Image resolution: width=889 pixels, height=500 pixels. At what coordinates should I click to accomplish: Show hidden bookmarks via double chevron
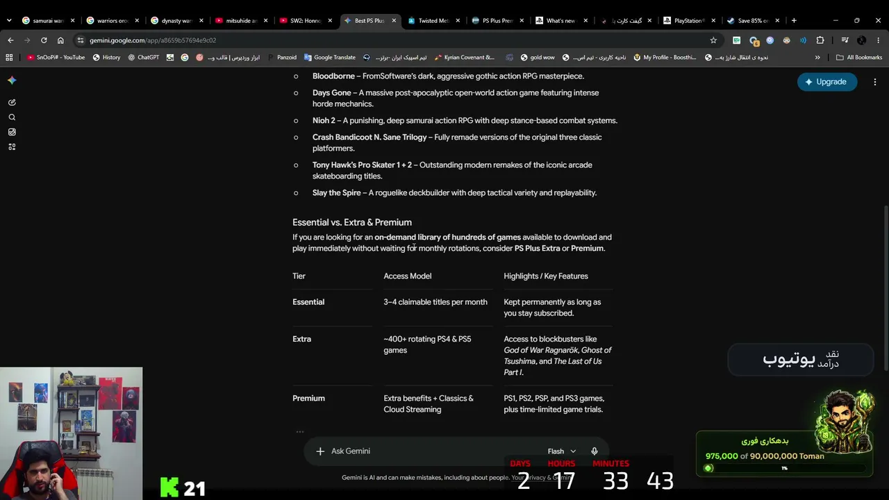pyautogui.click(x=817, y=58)
